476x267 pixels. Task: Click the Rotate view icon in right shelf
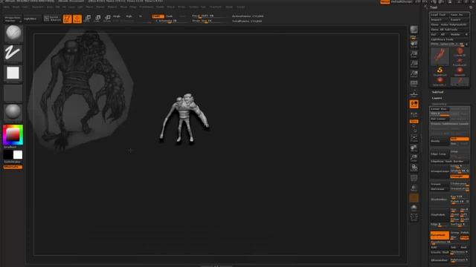pos(414,168)
